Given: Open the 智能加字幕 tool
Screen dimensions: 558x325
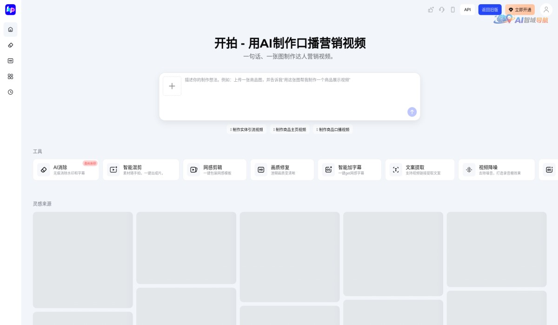Looking at the screenshot, I should pos(350,169).
